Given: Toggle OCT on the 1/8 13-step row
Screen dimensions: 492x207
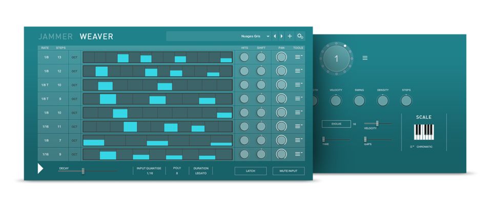Looking at the screenshot, I should (x=74, y=57).
